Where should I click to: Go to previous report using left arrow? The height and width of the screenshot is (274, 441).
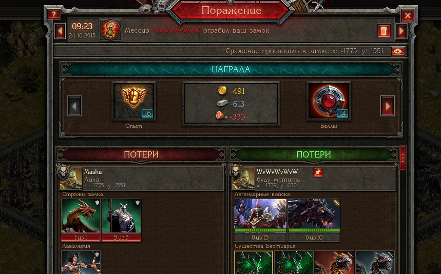point(60,31)
